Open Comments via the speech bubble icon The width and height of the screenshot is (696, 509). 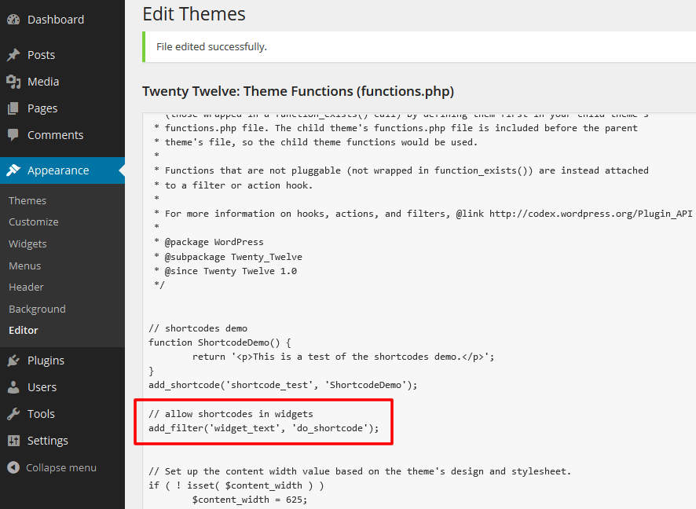14,134
